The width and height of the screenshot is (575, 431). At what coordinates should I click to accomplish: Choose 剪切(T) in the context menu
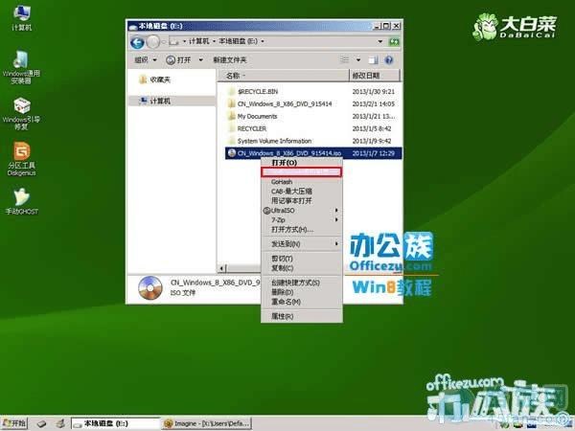click(x=302, y=259)
